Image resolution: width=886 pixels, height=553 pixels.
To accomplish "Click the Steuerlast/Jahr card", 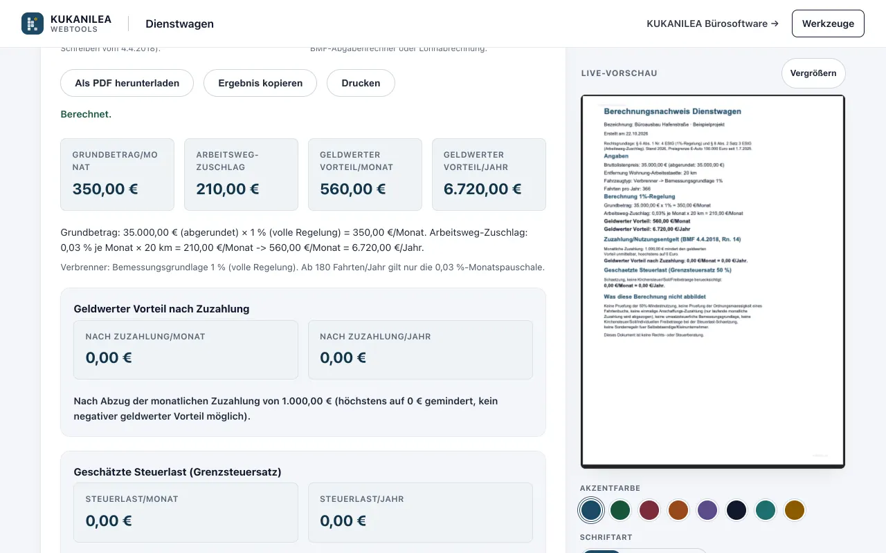I will 420,512.
